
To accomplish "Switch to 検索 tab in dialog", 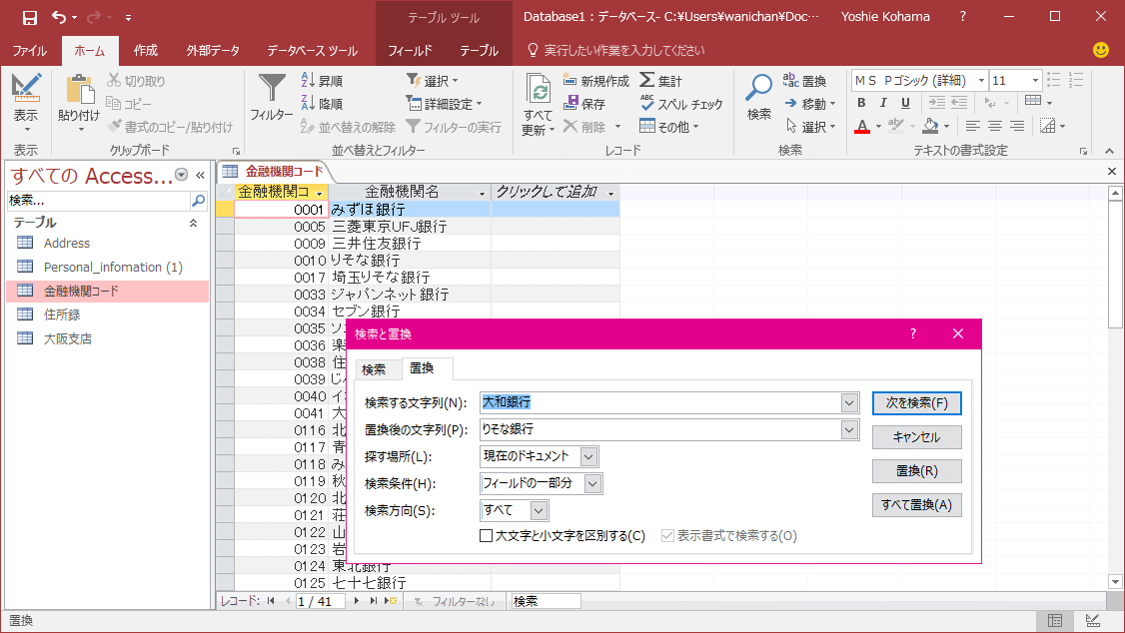I will [373, 369].
